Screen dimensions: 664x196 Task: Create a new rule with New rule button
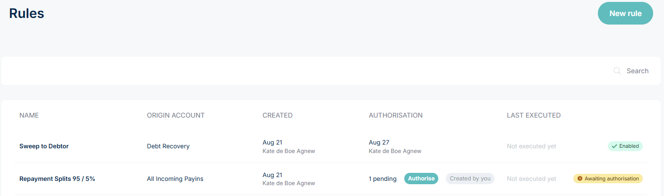tap(625, 13)
